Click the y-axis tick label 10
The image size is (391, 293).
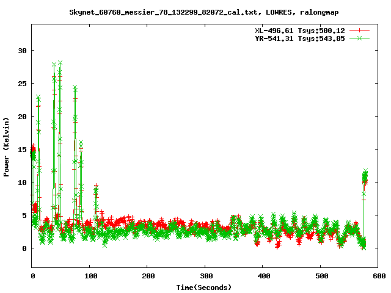click(x=22, y=183)
